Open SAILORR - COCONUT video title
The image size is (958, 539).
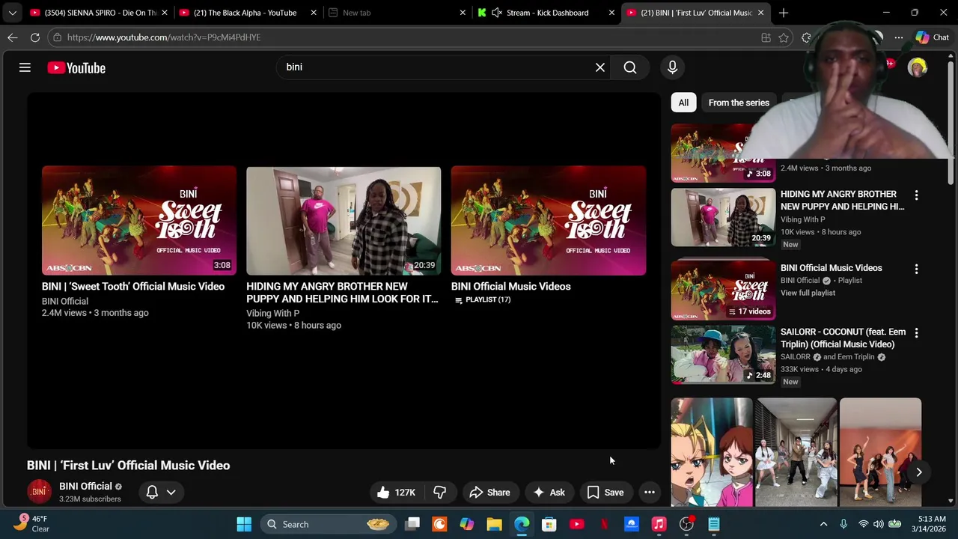click(843, 338)
